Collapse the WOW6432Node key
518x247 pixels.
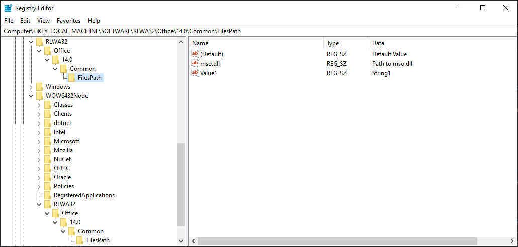tap(31, 96)
